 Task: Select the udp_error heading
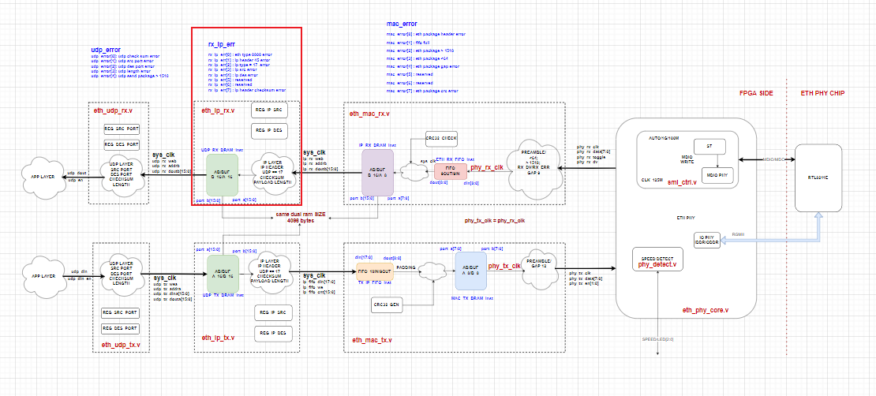pos(106,50)
